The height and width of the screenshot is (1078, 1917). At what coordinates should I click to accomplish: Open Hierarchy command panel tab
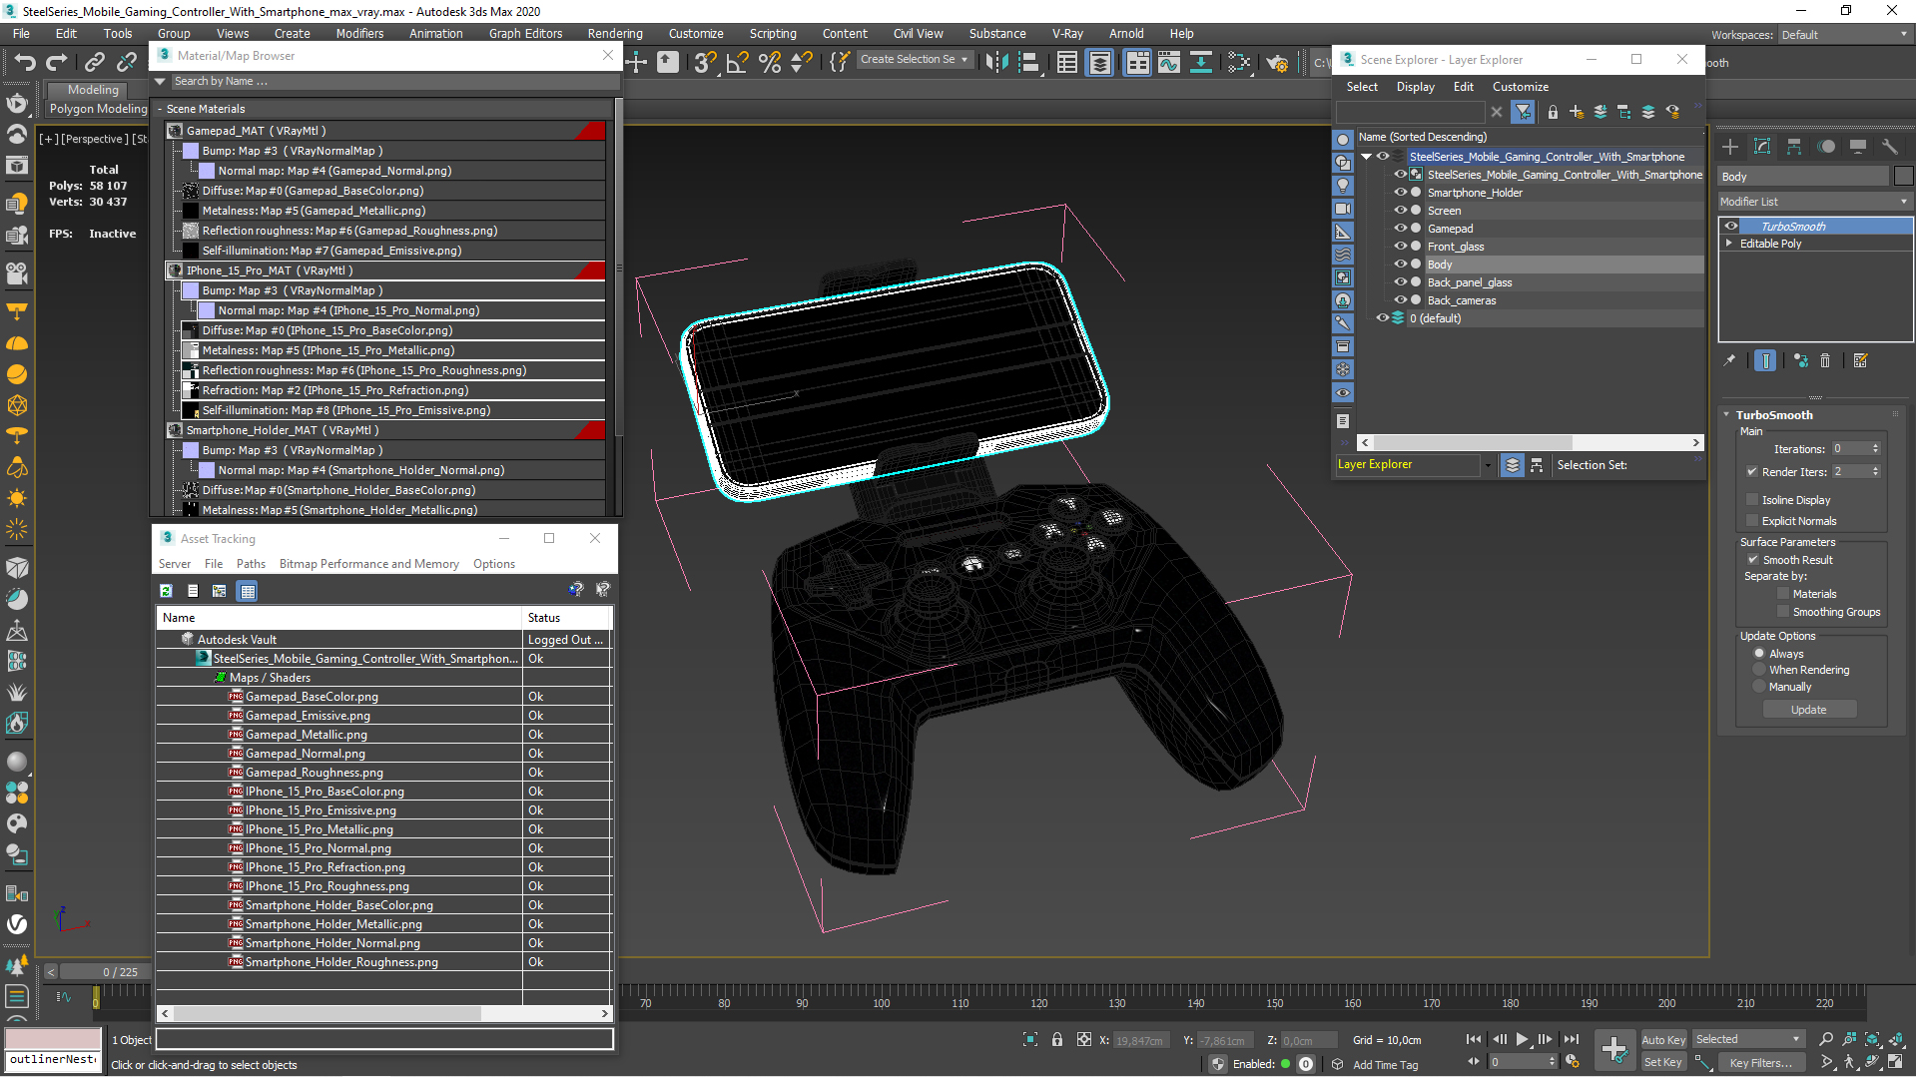tap(1794, 147)
